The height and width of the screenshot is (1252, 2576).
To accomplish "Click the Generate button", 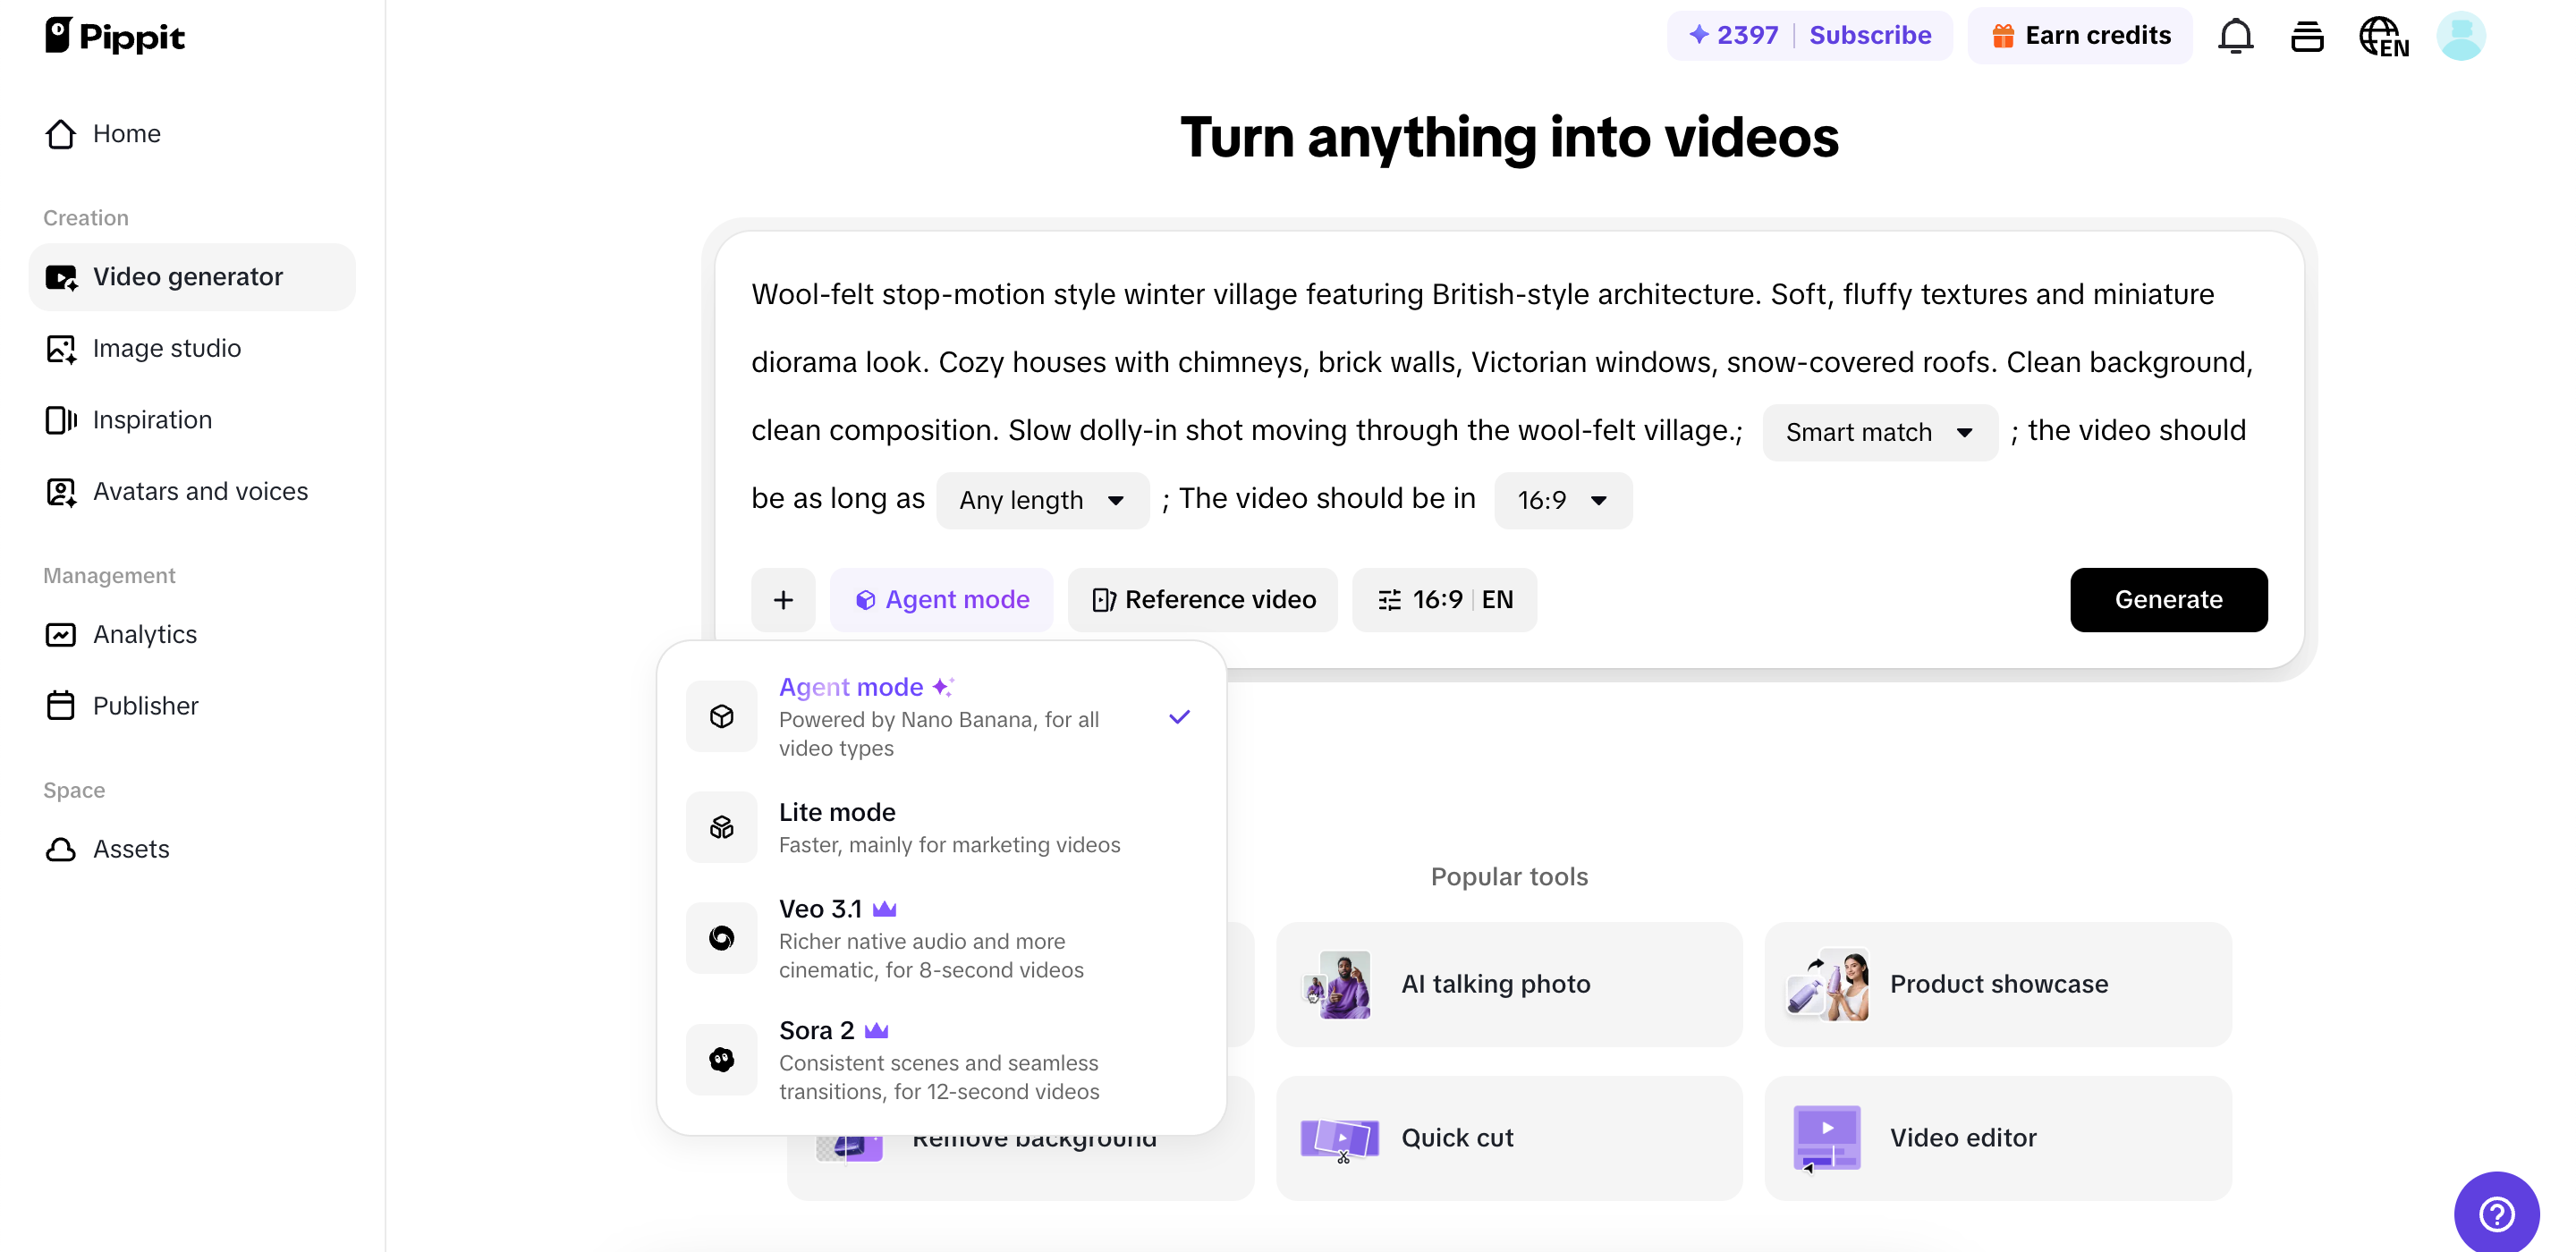I will tap(2168, 600).
